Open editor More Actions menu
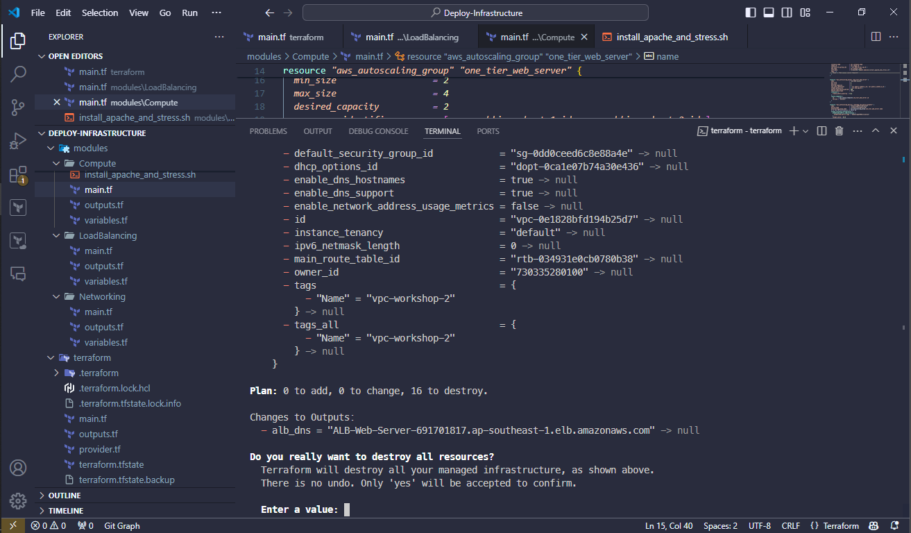This screenshot has height=533, width=911. [x=895, y=37]
